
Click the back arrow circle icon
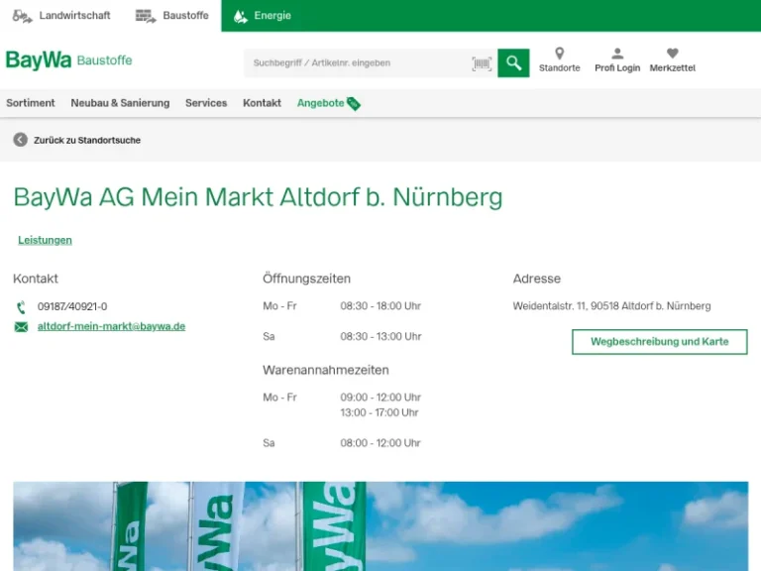(x=21, y=140)
